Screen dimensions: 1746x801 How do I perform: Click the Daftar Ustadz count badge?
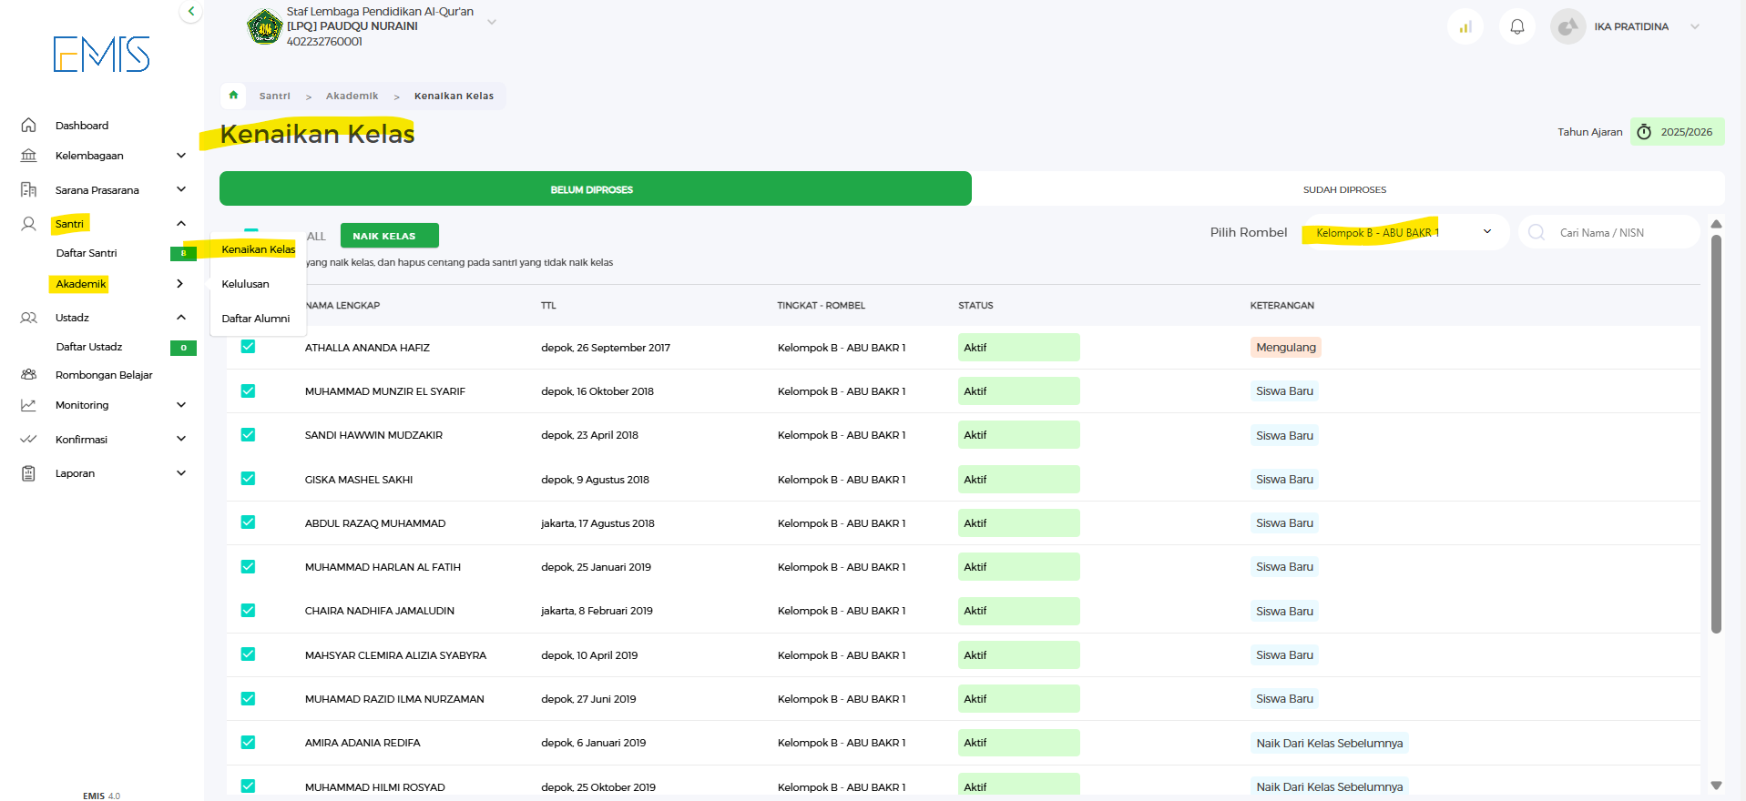click(183, 348)
